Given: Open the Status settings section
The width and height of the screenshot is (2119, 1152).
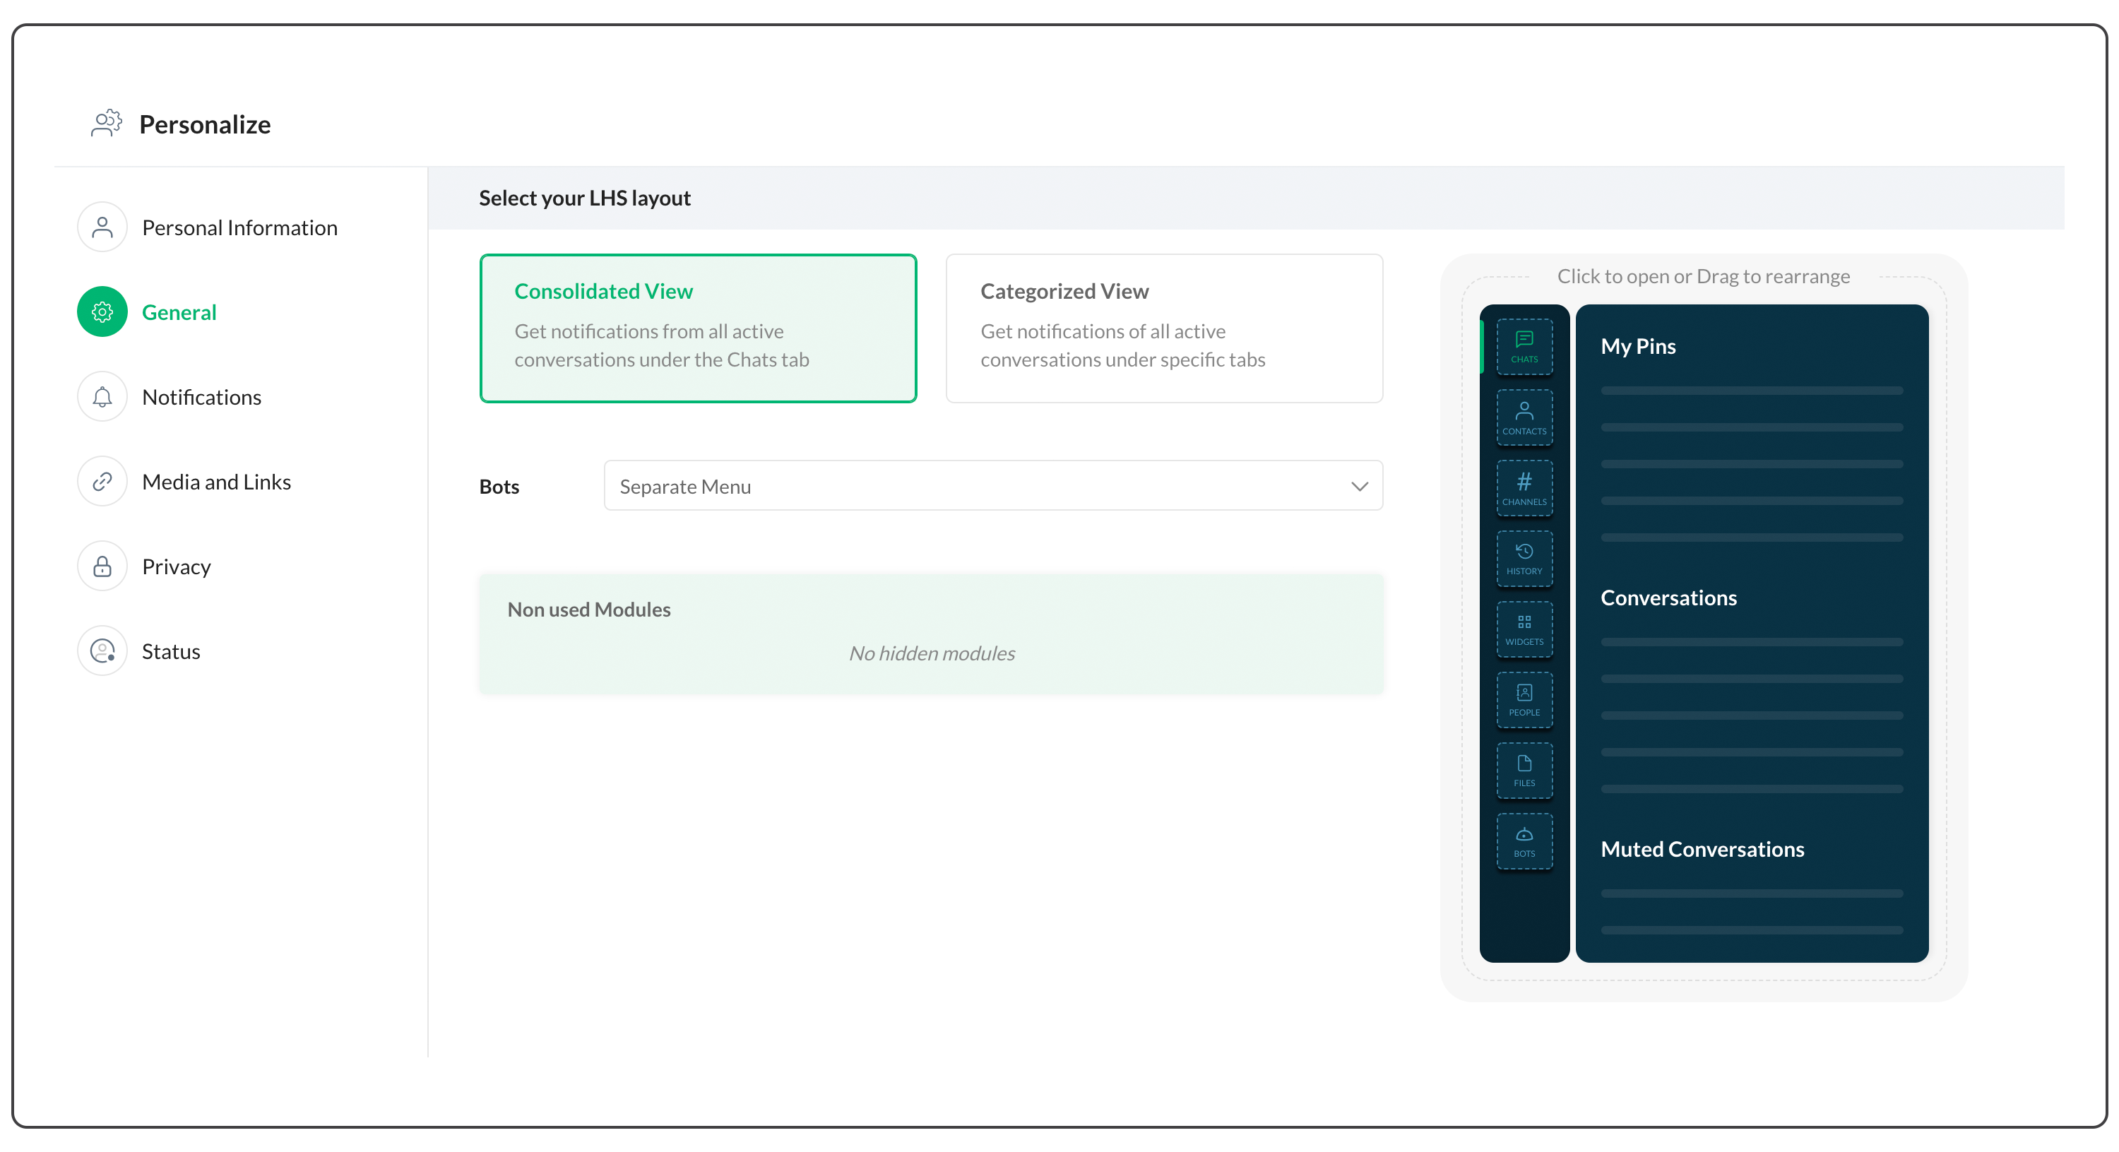Looking at the screenshot, I should click(171, 652).
